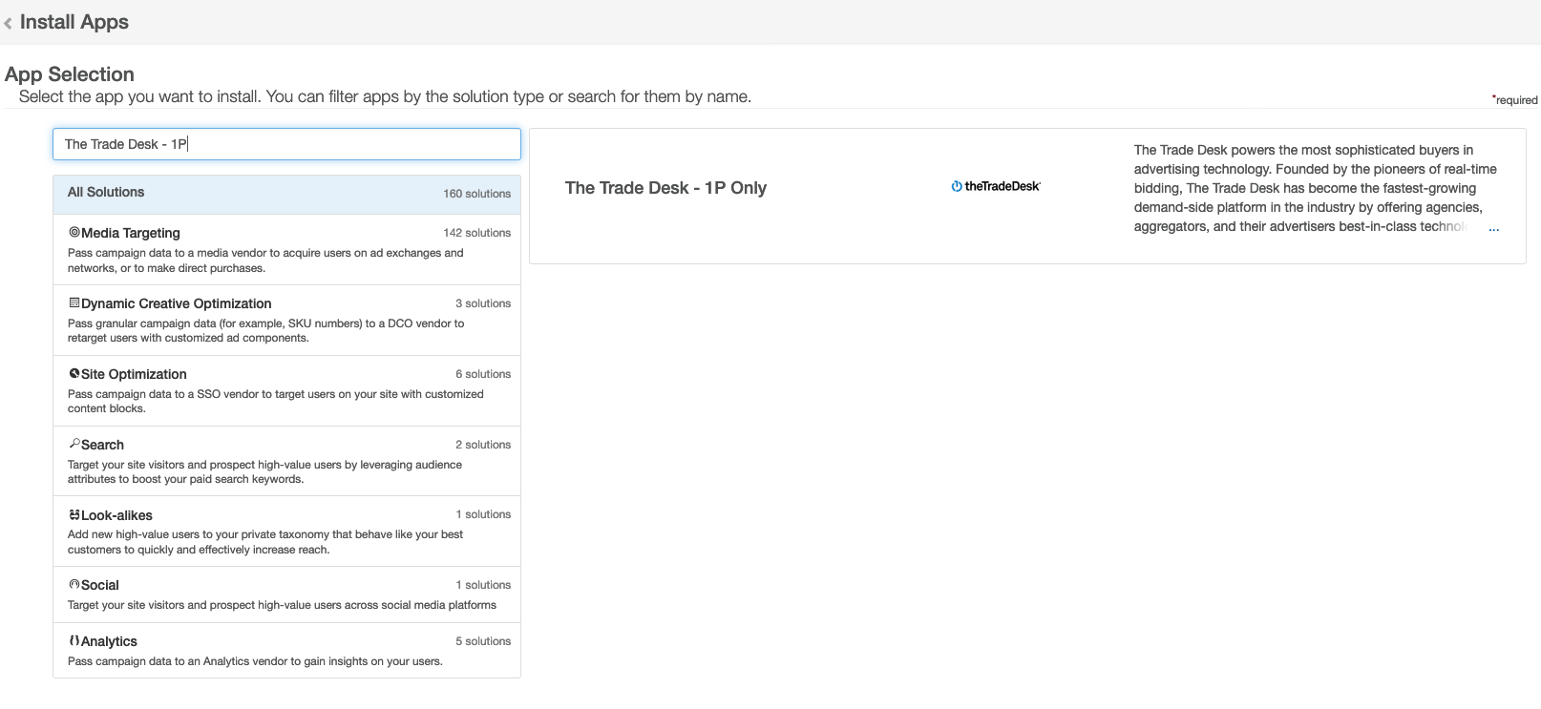Screen dimensions: 1541x709
Task: Click the Analytics braces icon
Action: pyautogui.click(x=74, y=640)
